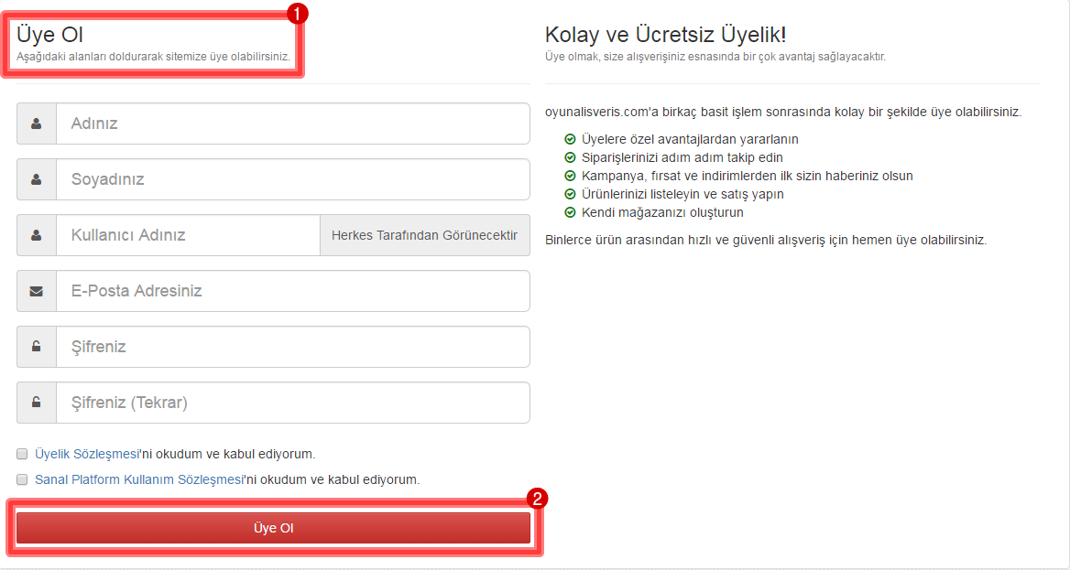Click subtitle Aşağıdaki alanları doldurarak sitemize
This screenshot has width=1070, height=570.
coord(153,57)
